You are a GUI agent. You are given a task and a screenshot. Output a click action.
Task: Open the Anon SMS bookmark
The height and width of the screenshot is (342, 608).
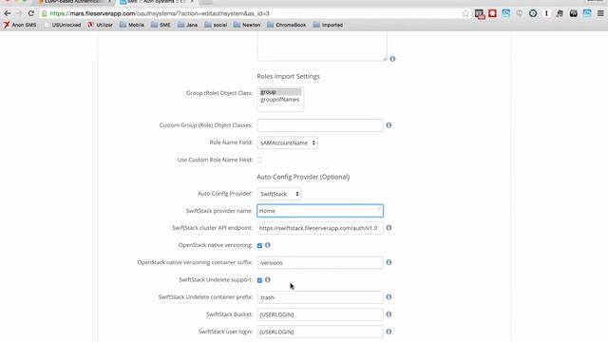20,25
